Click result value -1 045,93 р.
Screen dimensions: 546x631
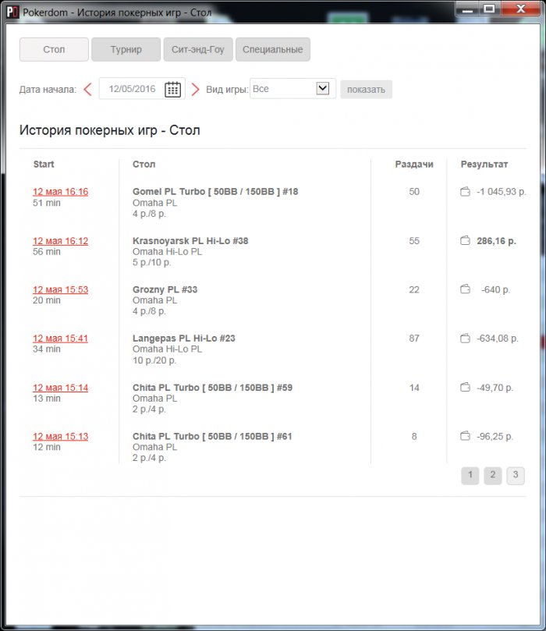(502, 192)
